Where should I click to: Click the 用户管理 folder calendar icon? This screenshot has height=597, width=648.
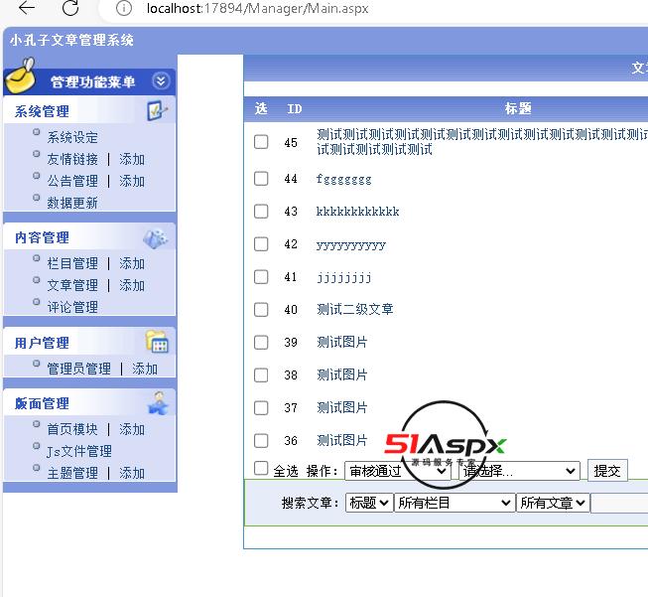tap(157, 342)
